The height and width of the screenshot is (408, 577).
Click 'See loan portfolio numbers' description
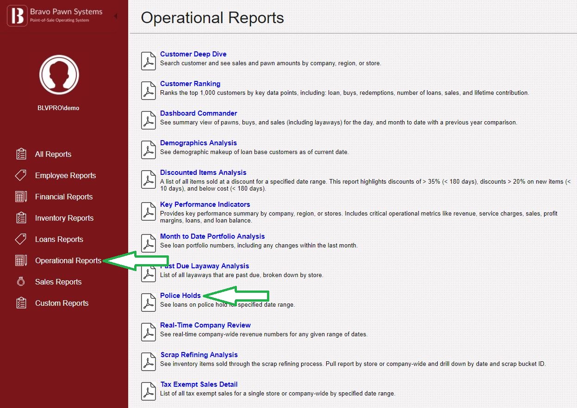click(259, 246)
